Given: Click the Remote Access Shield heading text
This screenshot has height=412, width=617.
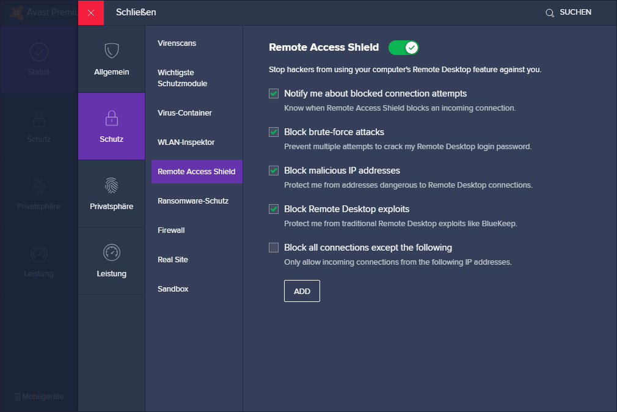Looking at the screenshot, I should pos(323,47).
